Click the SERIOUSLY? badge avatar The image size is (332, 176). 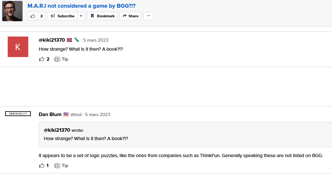pyautogui.click(x=18, y=113)
